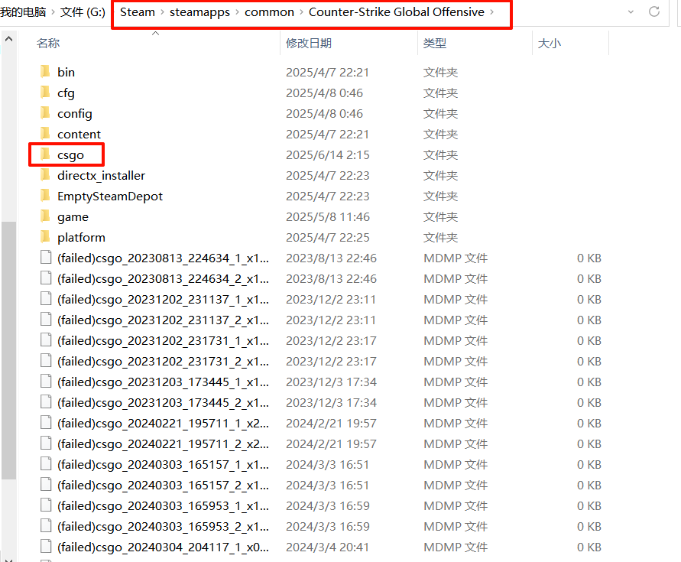This screenshot has width=681, height=562.
Task: Click file icon of csgo_20240221_195711_1 dump
Action: point(46,423)
